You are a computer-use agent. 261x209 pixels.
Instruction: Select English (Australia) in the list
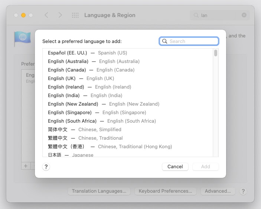tap(128, 61)
